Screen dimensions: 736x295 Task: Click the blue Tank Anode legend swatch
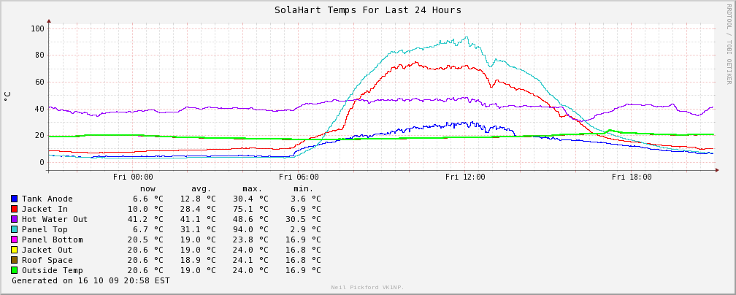pos(15,199)
